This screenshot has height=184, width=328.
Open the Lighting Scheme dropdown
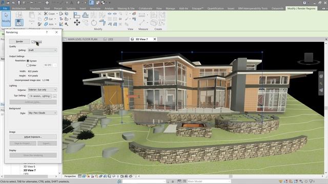click(x=42, y=89)
